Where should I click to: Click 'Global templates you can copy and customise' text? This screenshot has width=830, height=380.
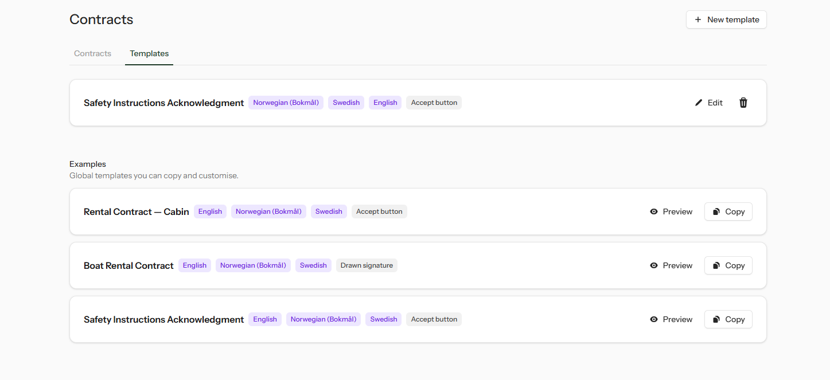click(154, 175)
